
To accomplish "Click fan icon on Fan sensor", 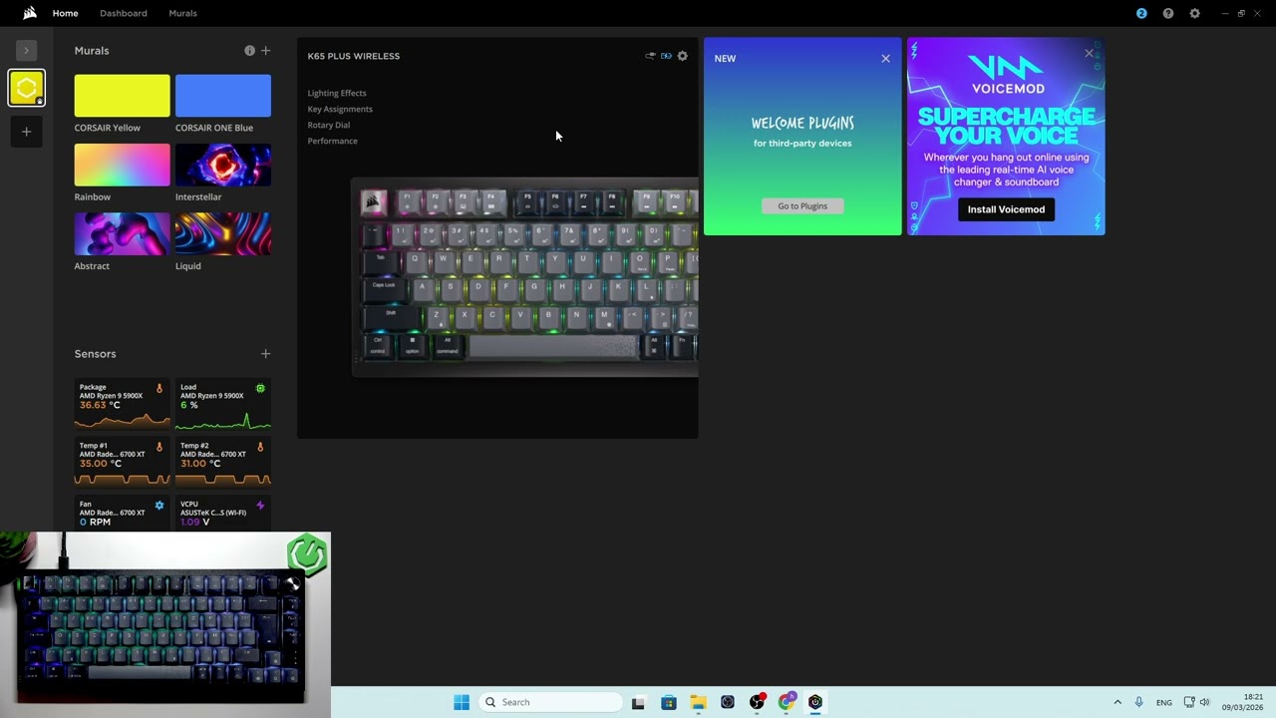I will (159, 506).
